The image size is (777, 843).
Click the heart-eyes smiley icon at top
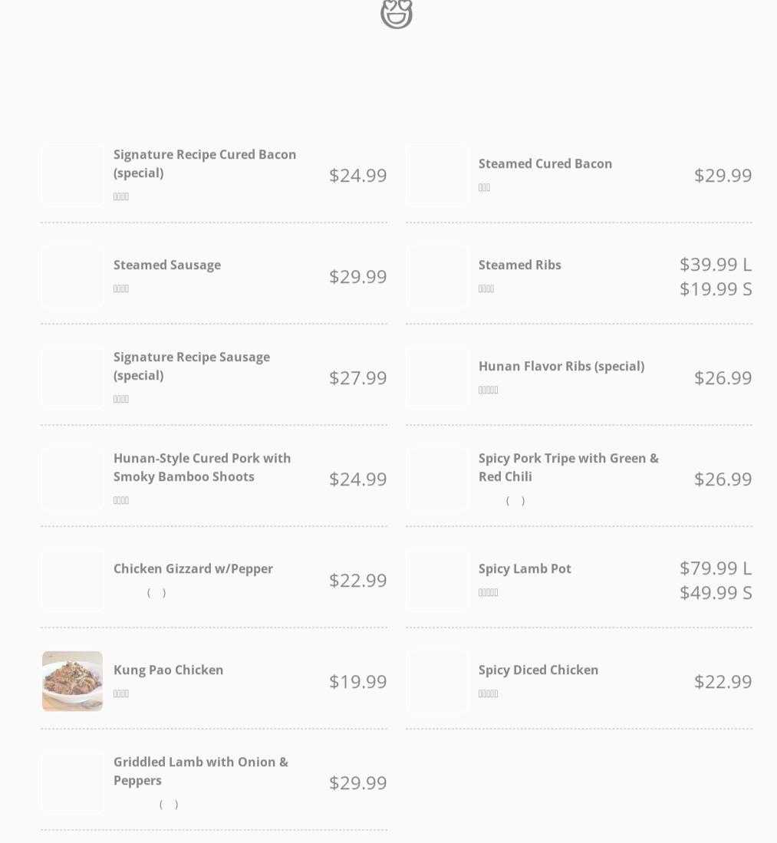click(397, 13)
